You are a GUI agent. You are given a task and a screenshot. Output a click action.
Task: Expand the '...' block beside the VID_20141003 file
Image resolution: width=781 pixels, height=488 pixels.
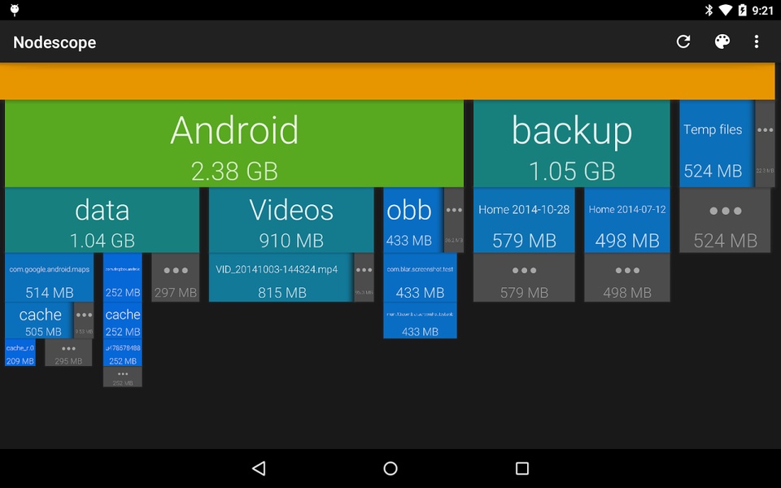(364, 277)
